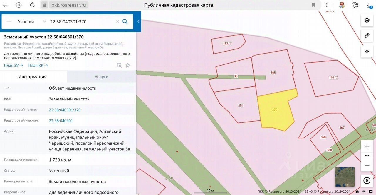Click the locate-me crosshair button
The height and width of the screenshot is (195, 376).
[367, 52]
